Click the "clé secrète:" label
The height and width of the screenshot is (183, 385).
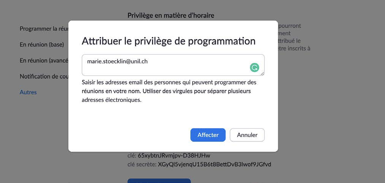coord(142,164)
